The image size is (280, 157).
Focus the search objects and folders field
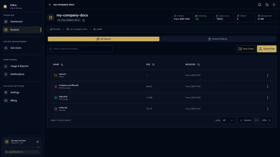tap(80, 49)
